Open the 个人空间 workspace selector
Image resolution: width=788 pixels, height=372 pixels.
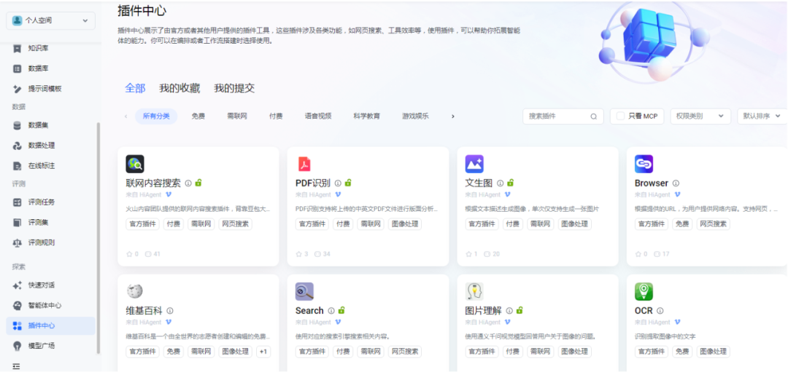50,21
